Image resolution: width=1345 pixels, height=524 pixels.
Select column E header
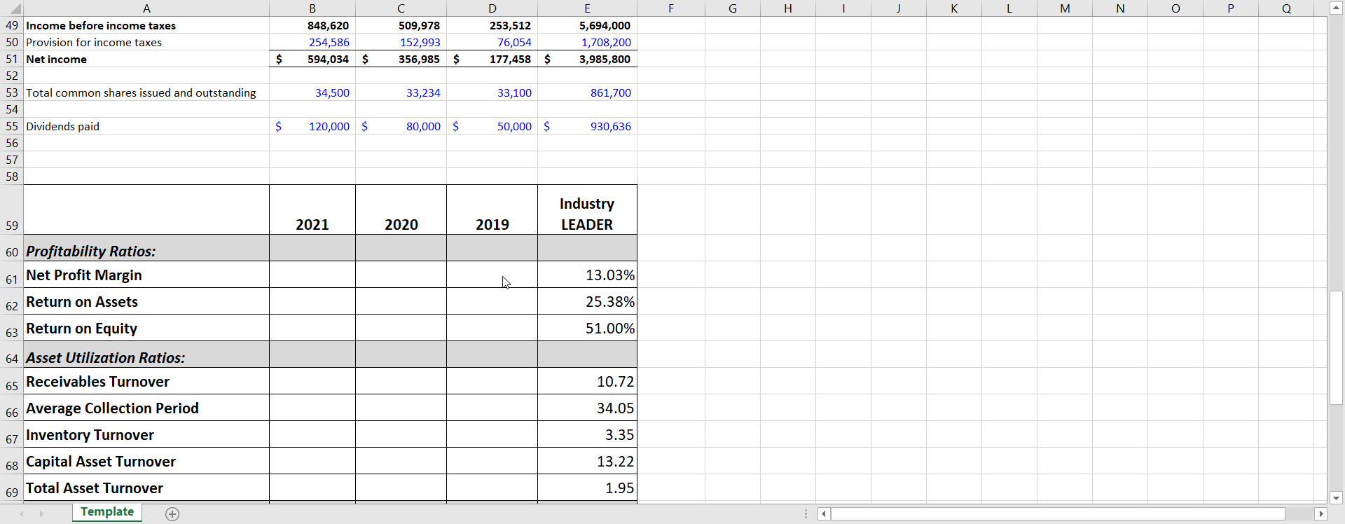[x=587, y=8]
